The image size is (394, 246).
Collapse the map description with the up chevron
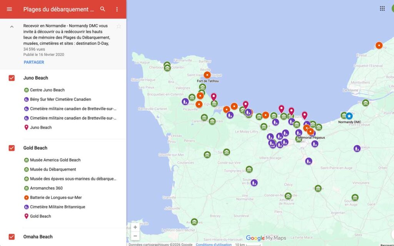(x=12, y=27)
